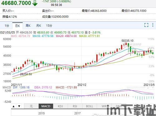Screen dimensions: 156x116
Task: Click the MA20: 49974.68 legend
Action: (x=66, y=36)
